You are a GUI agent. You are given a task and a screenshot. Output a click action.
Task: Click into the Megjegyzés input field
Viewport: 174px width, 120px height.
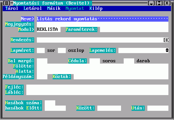click(x=103, y=24)
